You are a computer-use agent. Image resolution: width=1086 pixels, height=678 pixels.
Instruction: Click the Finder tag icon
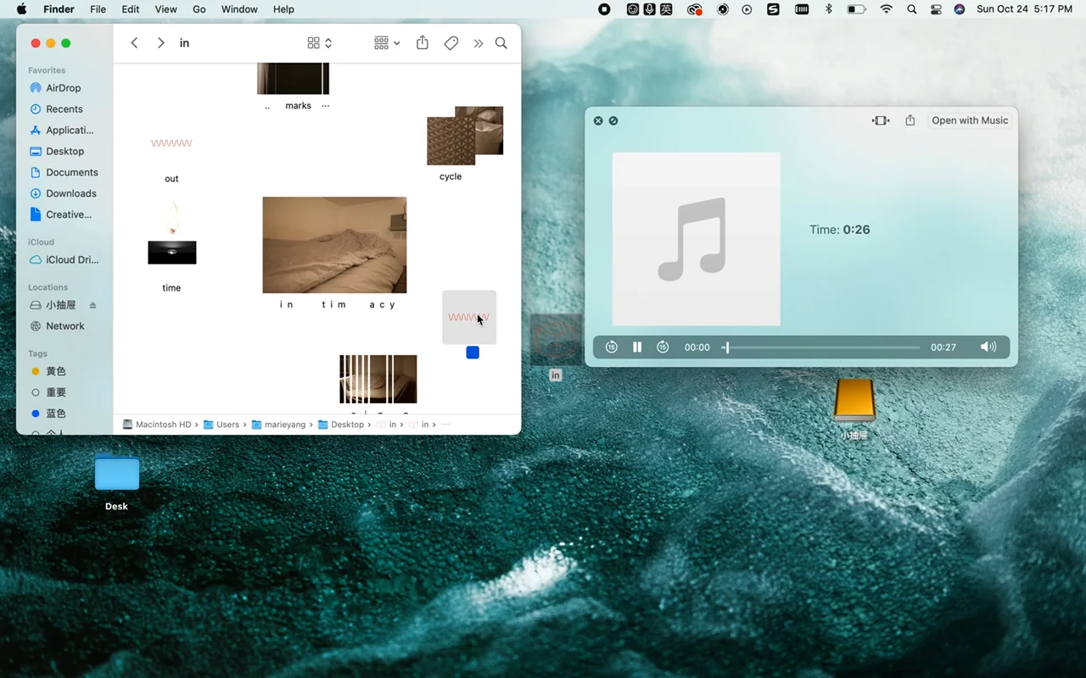coord(451,42)
